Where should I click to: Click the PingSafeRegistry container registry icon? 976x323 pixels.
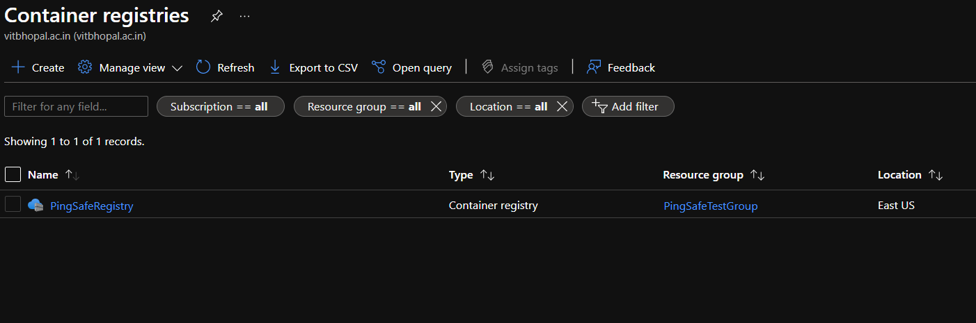pos(36,206)
